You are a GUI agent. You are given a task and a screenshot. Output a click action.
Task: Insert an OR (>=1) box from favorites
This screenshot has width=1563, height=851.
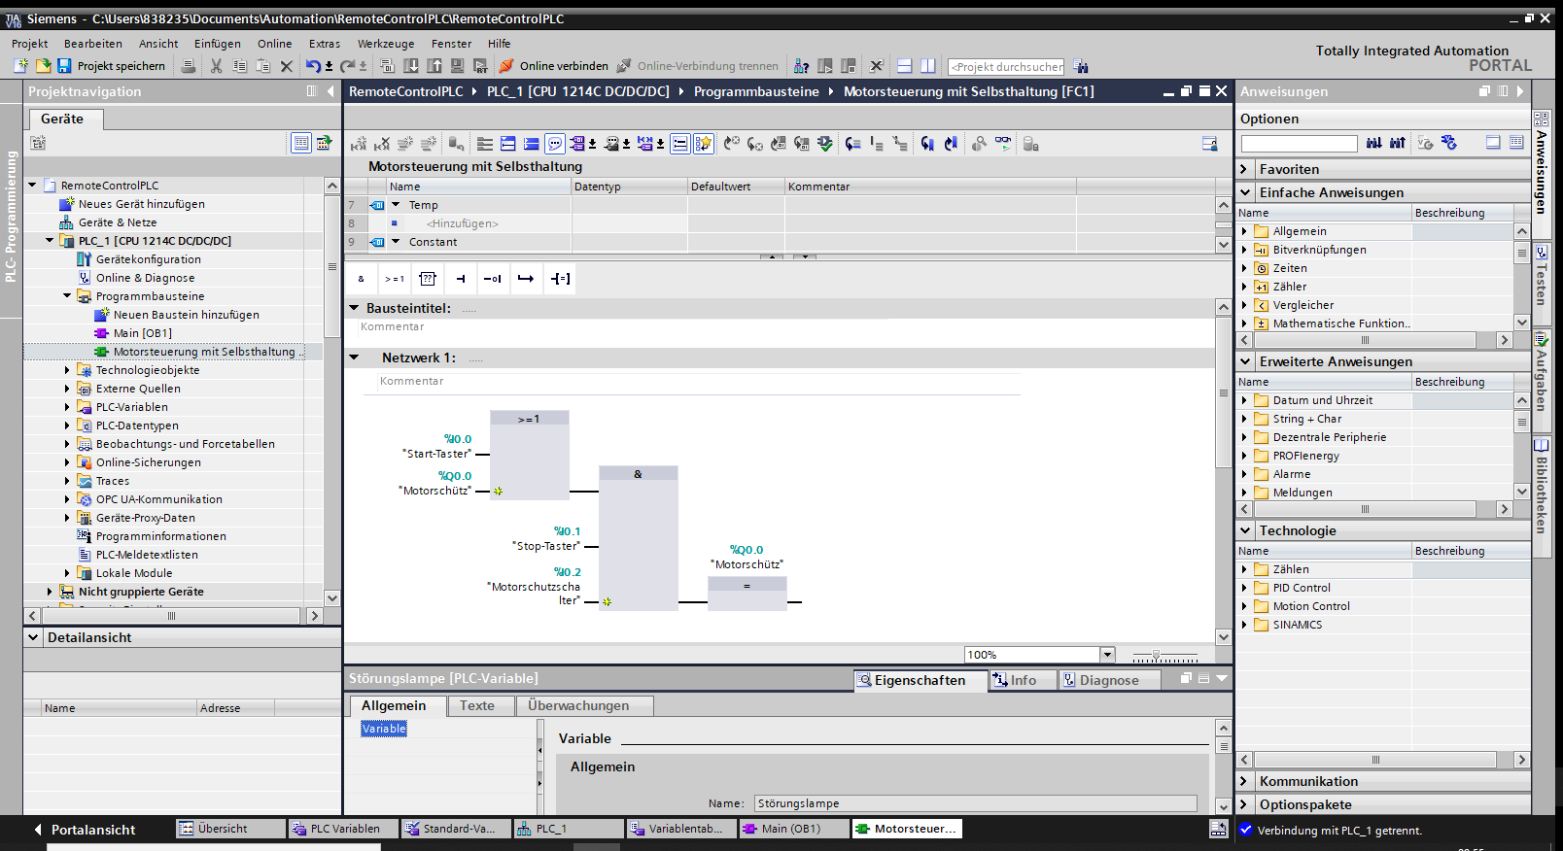tap(395, 279)
